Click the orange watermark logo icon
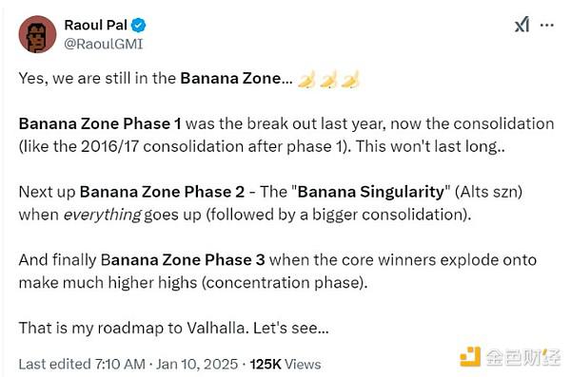The height and width of the screenshot is (377, 571). pos(470,357)
